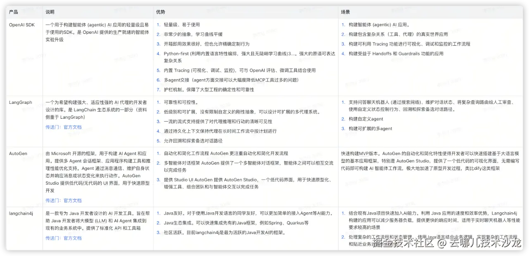This screenshot has width=529, height=256.
Task: Click the advantage starting Java友好
Action: coord(248,213)
